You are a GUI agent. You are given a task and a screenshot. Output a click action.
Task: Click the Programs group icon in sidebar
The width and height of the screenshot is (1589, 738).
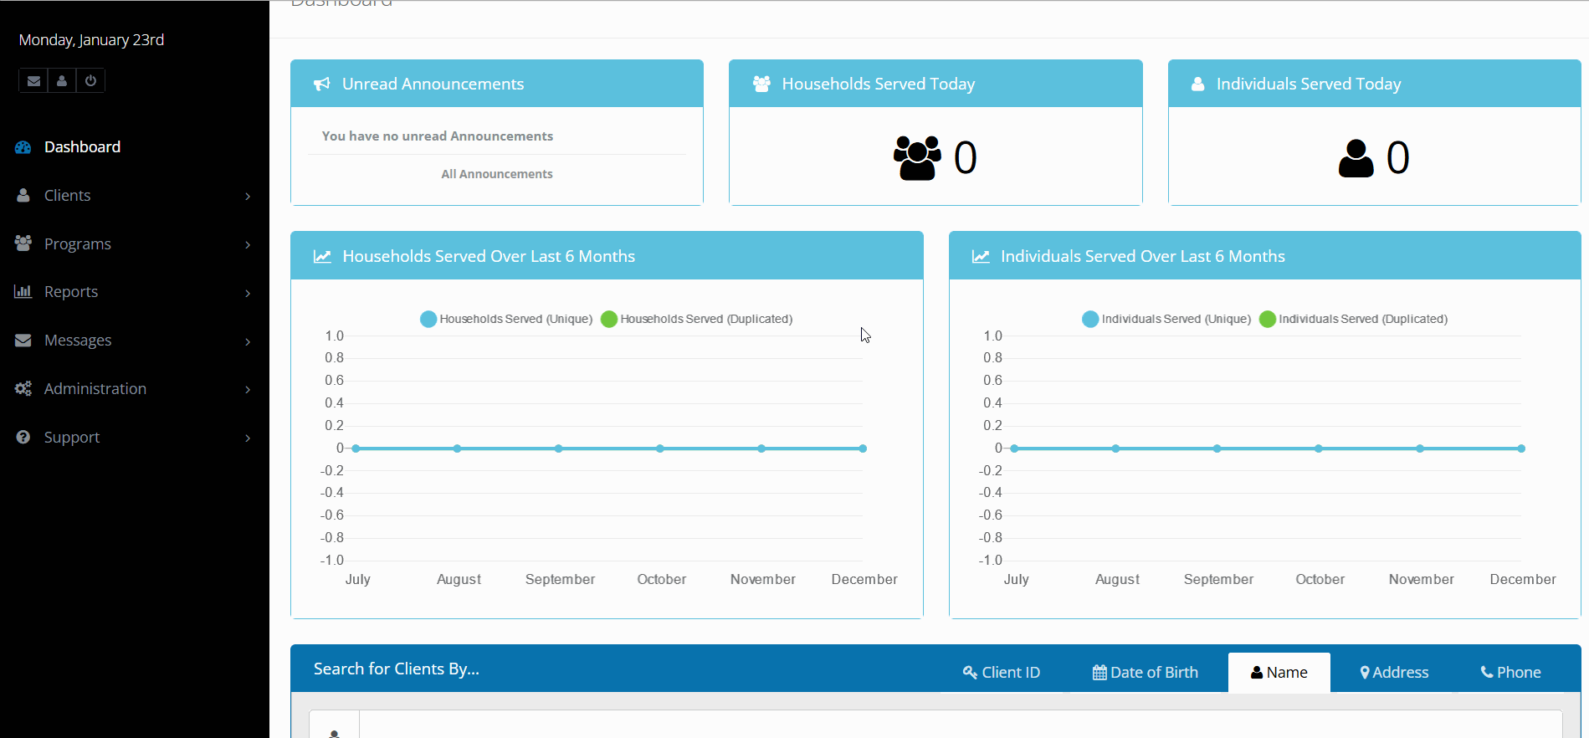click(x=23, y=243)
